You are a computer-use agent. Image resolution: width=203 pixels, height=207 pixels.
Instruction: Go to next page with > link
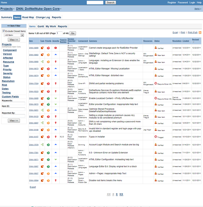(x=117, y=194)
